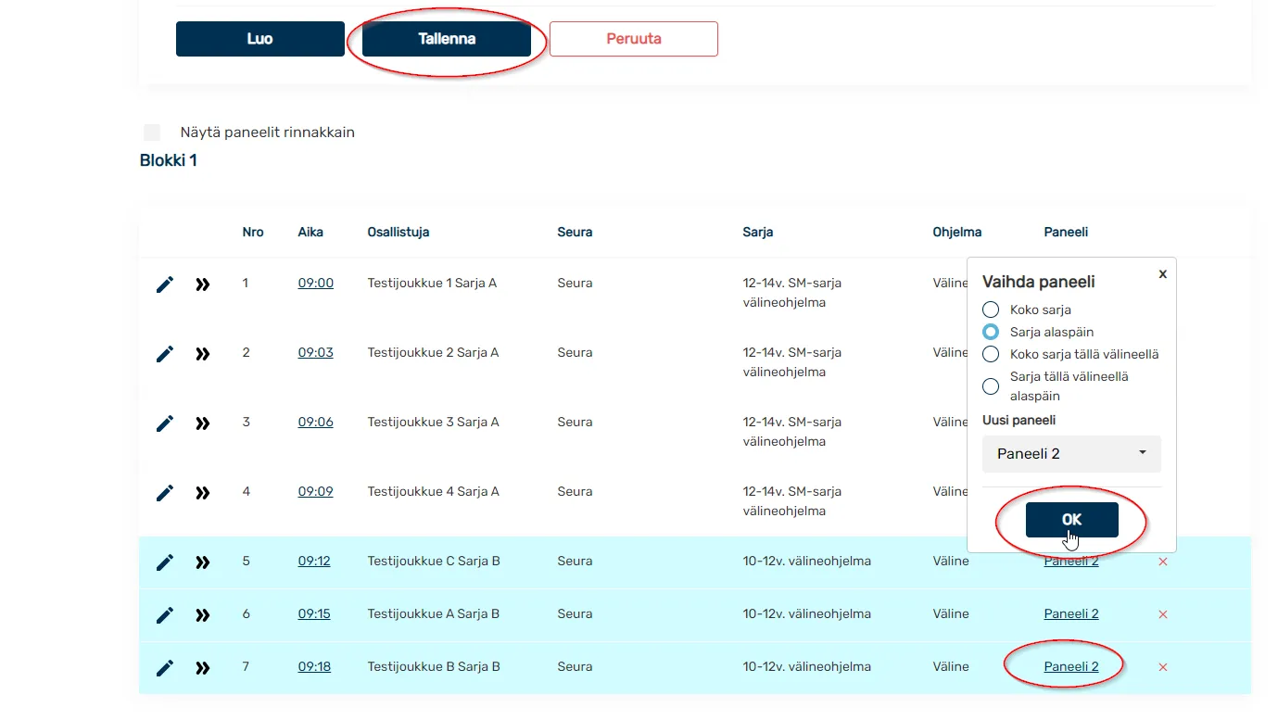This screenshot has width=1278, height=720.
Task: Click double-arrow icon for Testijoukkue C Sarja B
Action: click(203, 562)
